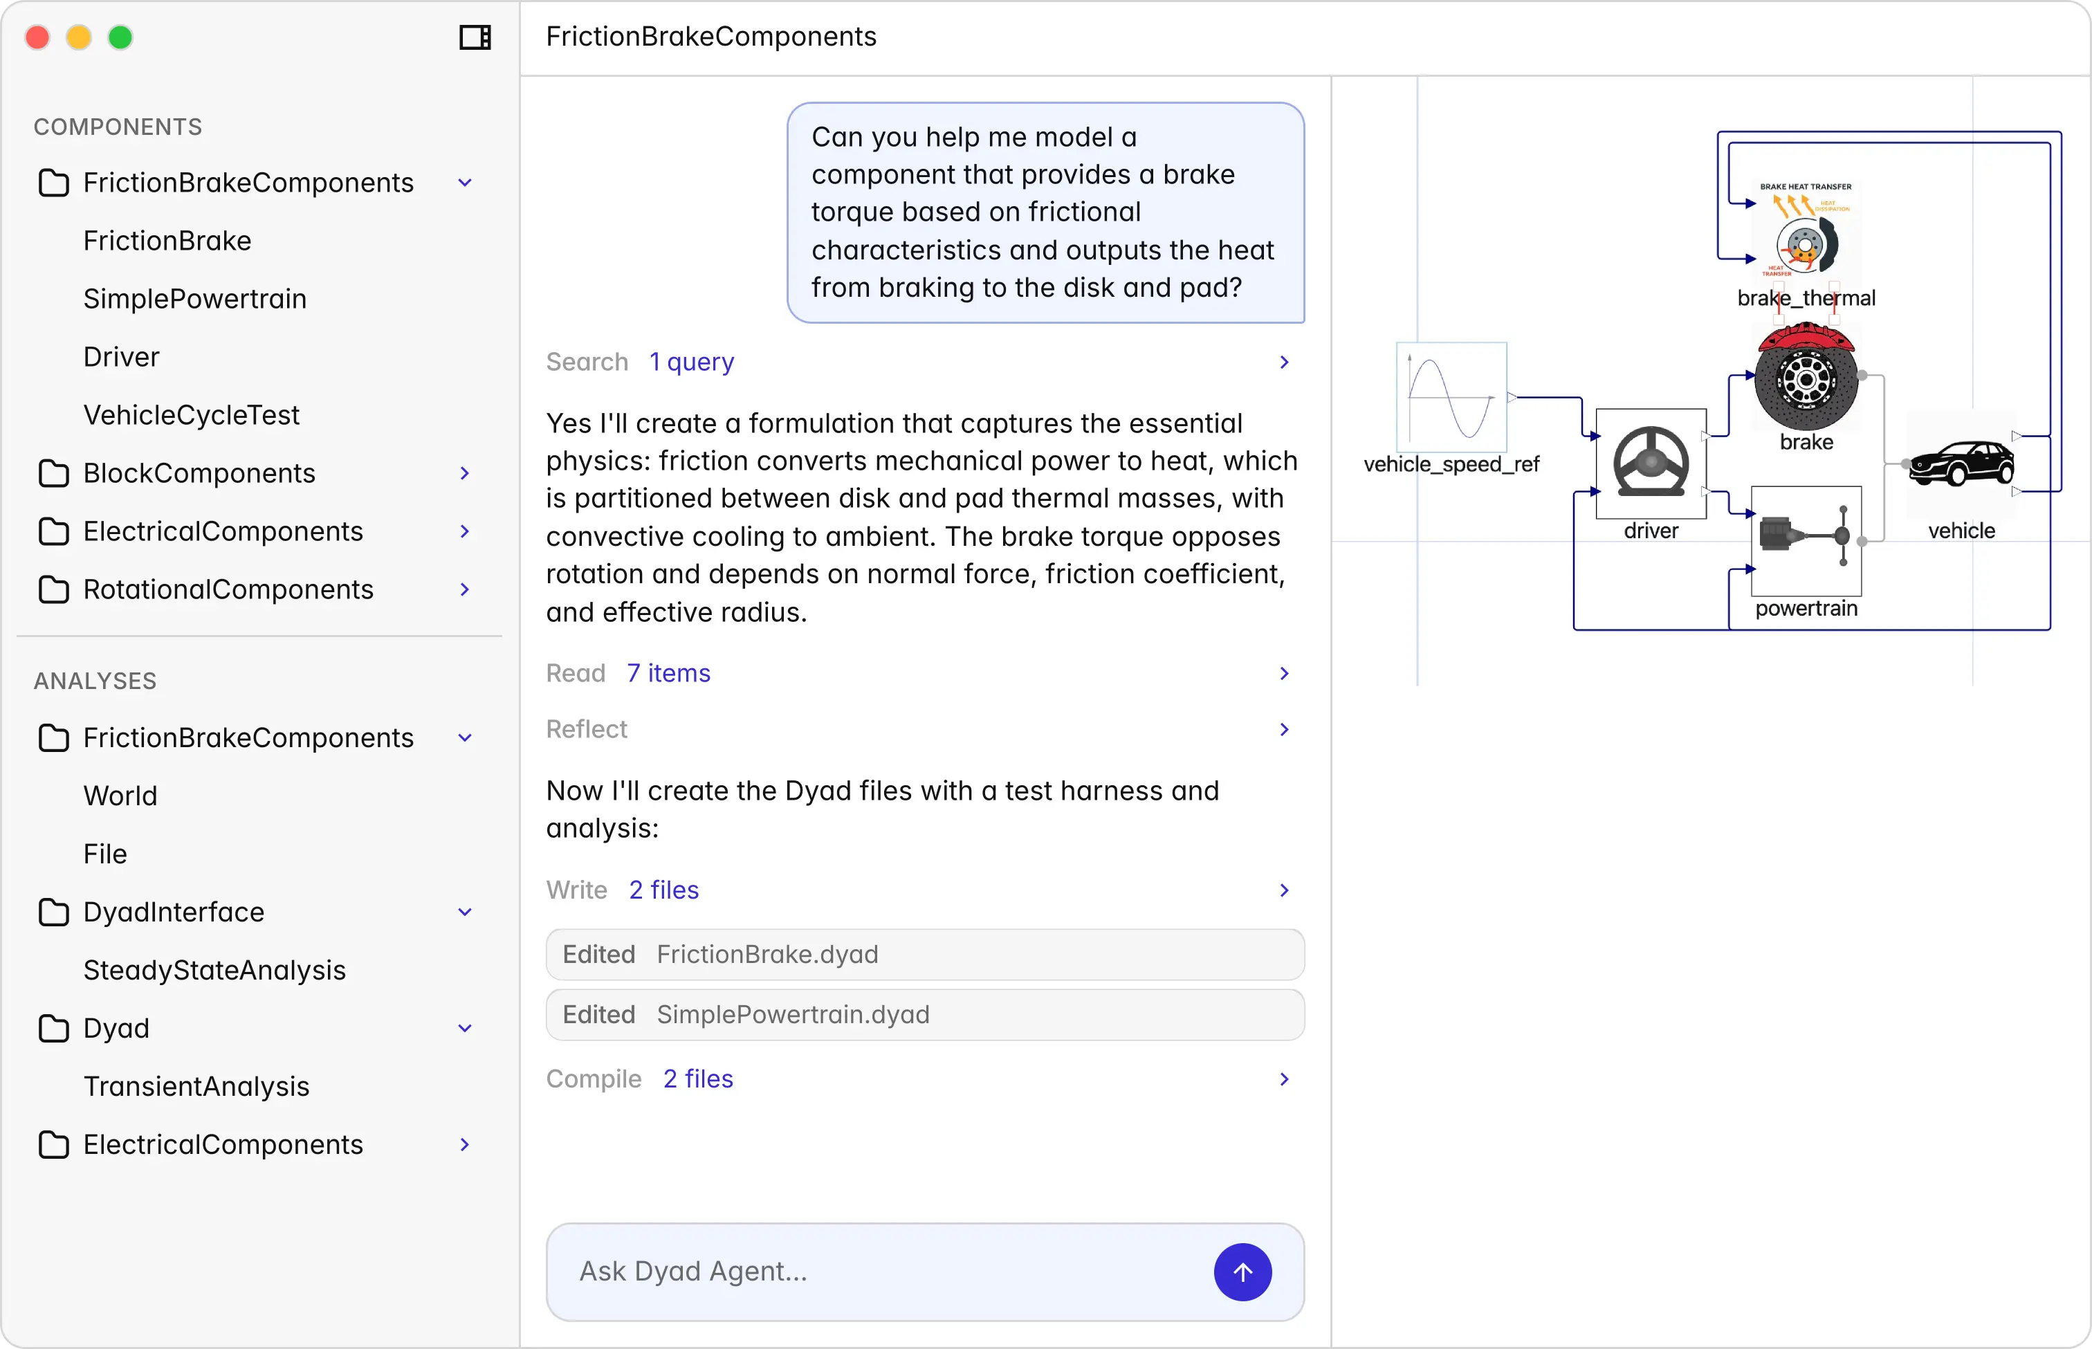Collapse the Dyad folder chevron
This screenshot has width=2092, height=1349.
tap(465, 1029)
